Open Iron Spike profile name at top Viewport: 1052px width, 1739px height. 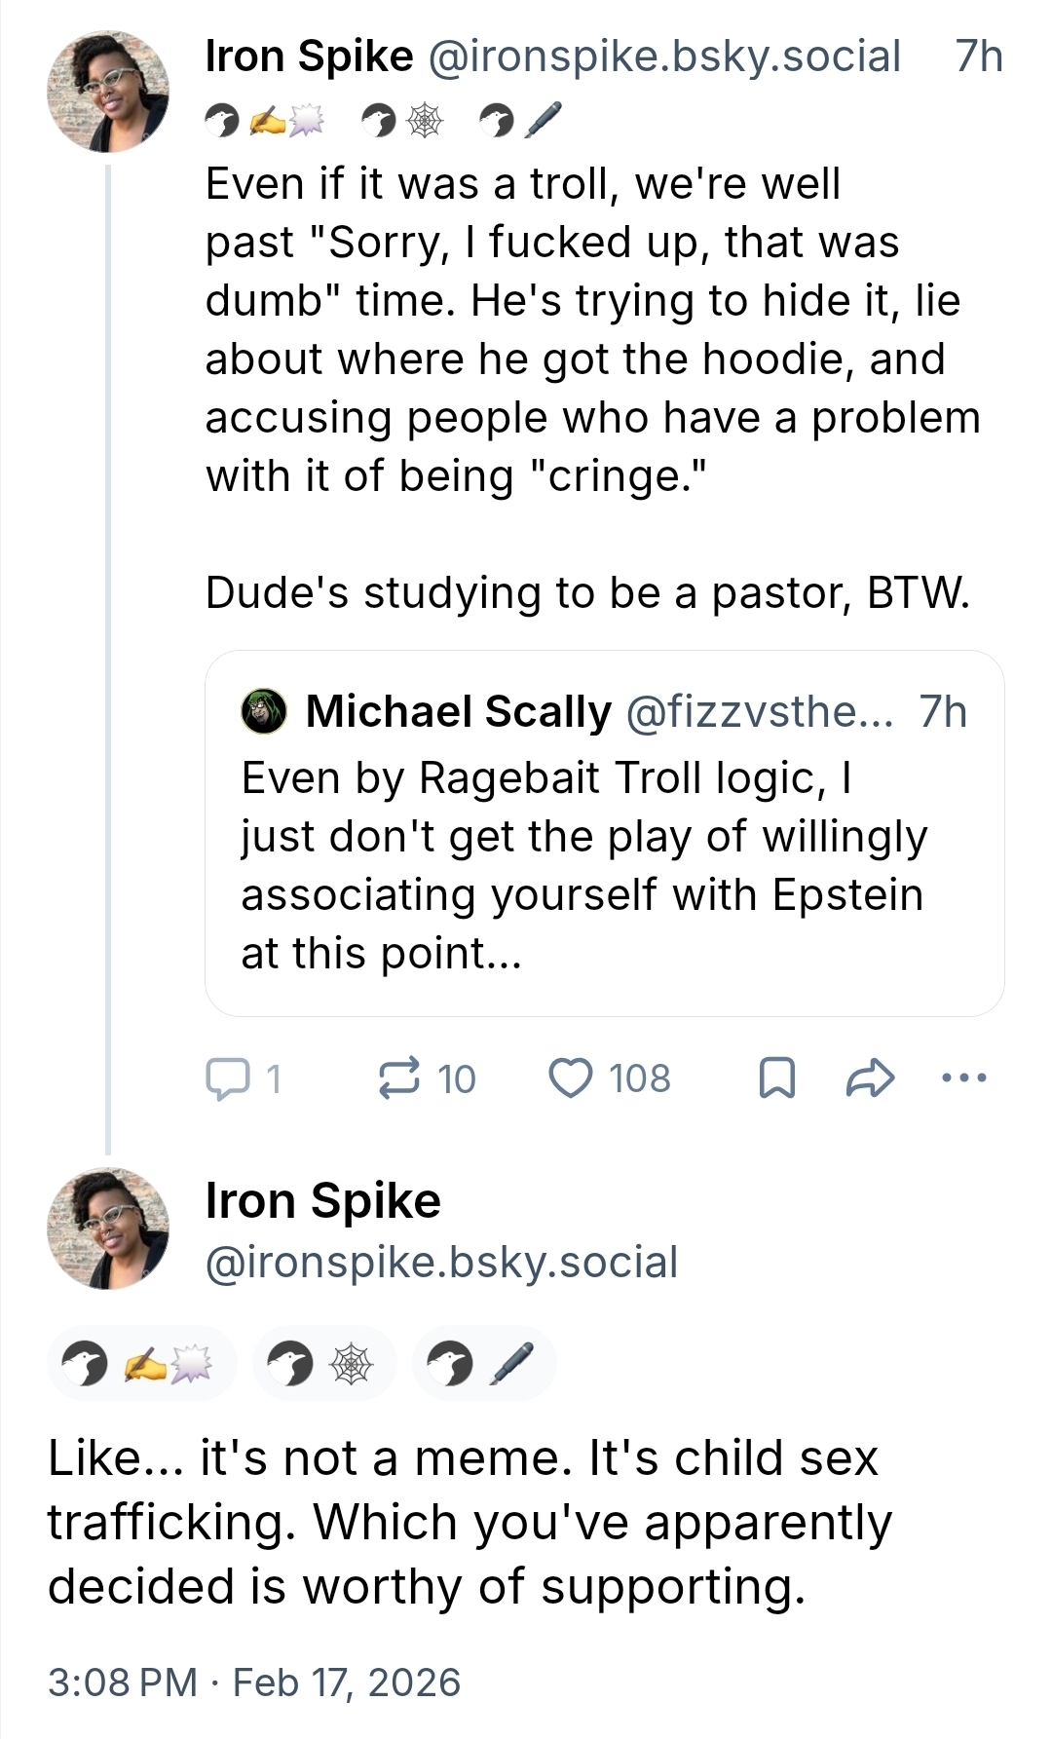309,57
